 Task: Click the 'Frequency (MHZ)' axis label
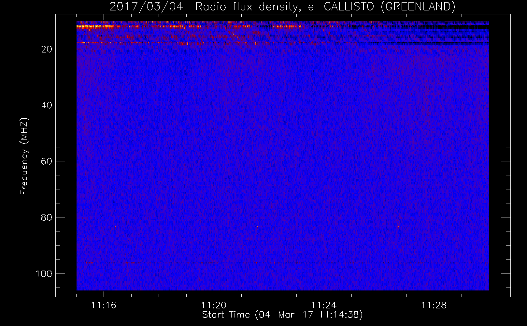point(24,156)
